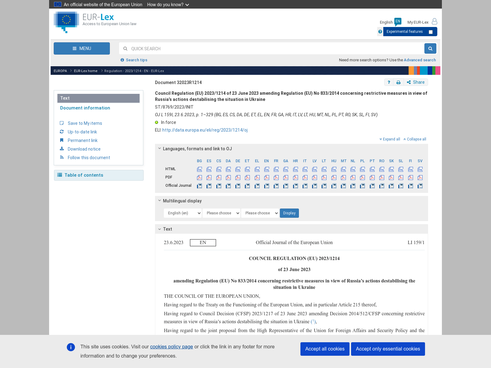The width and height of the screenshot is (491, 368).
Task: Open the Official Journal in NL
Action: 353,186
